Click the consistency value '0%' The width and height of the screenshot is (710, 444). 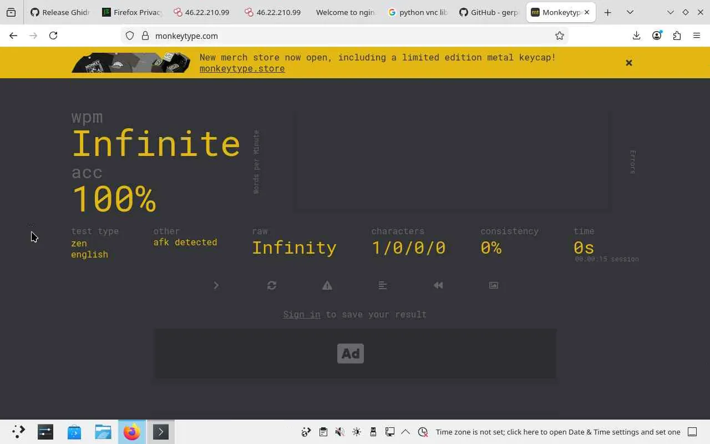point(491,248)
